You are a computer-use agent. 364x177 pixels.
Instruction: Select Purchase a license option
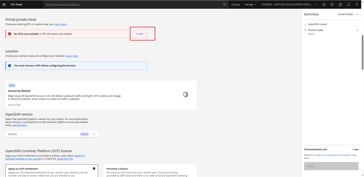click(x=150, y=171)
